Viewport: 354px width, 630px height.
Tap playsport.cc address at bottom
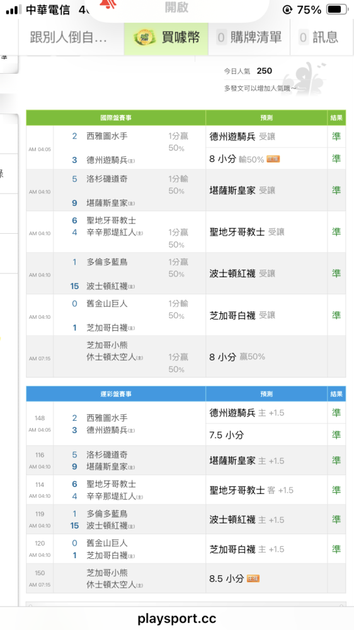pos(177,618)
